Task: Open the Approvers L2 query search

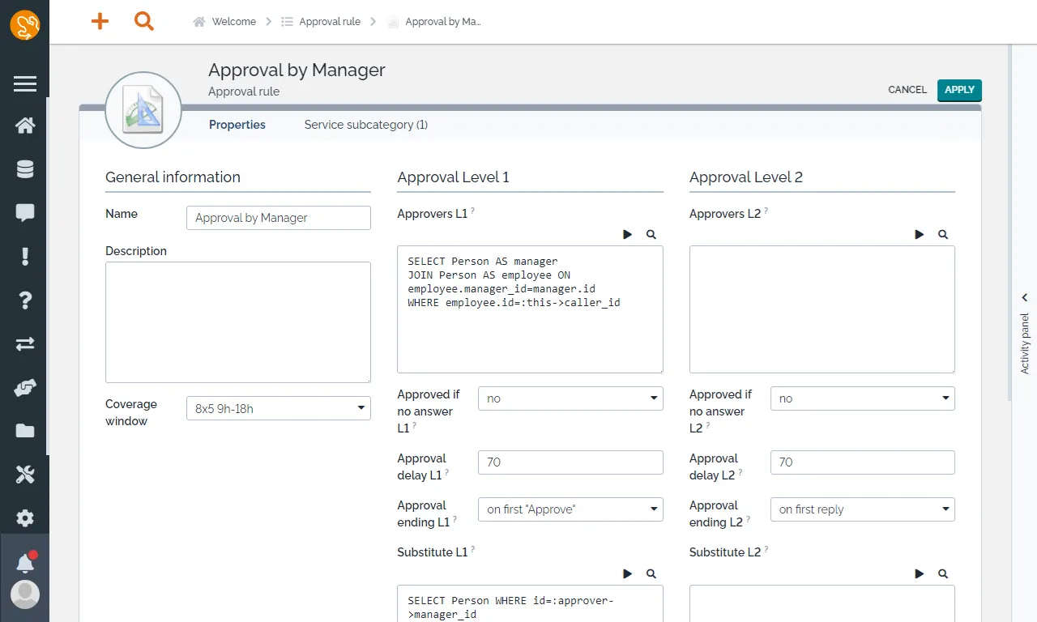Action: (x=943, y=234)
